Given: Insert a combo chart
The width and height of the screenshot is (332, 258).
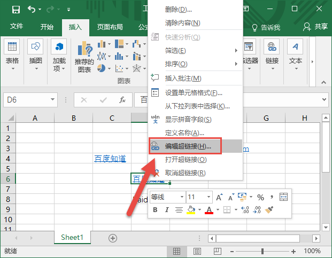Looking at the screenshot, I should pyautogui.click(x=137, y=56).
